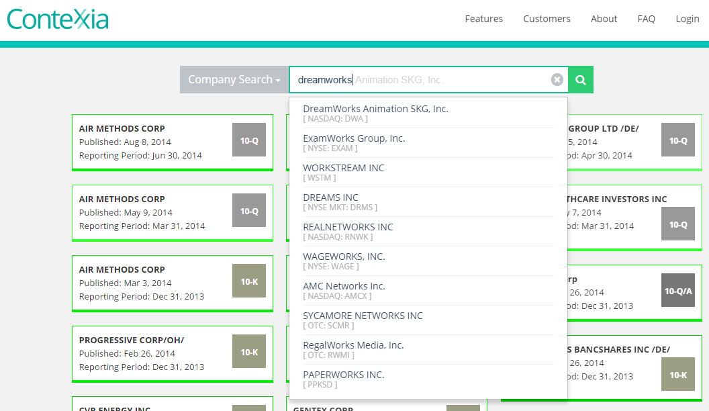The image size is (709, 411).
Task: Pick REALNETWORKS INC suggestion
Action: point(428,232)
